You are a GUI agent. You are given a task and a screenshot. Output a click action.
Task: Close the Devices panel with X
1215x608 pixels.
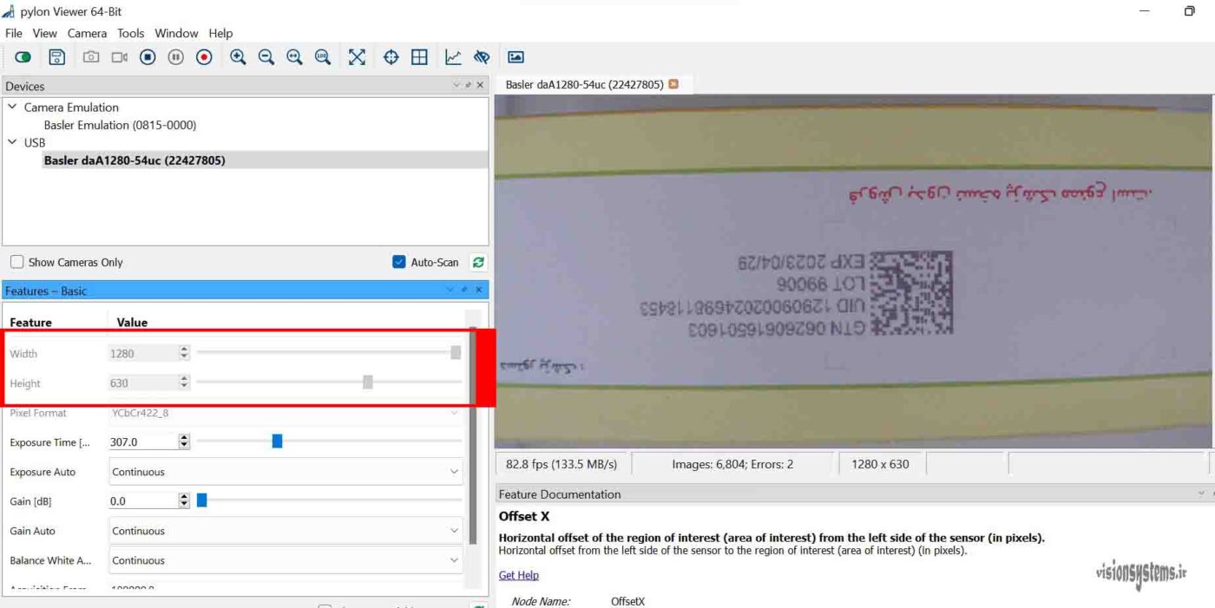[480, 85]
